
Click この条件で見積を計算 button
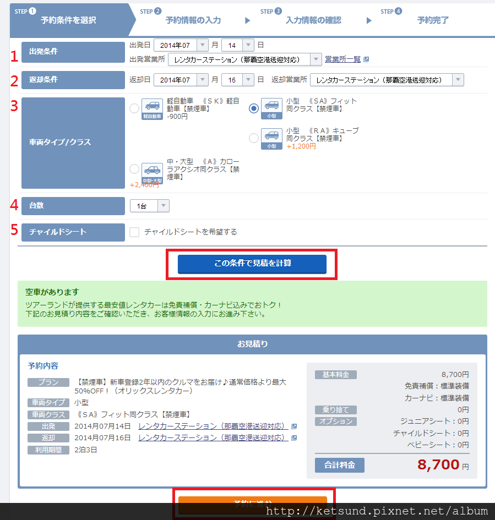pyautogui.click(x=252, y=264)
